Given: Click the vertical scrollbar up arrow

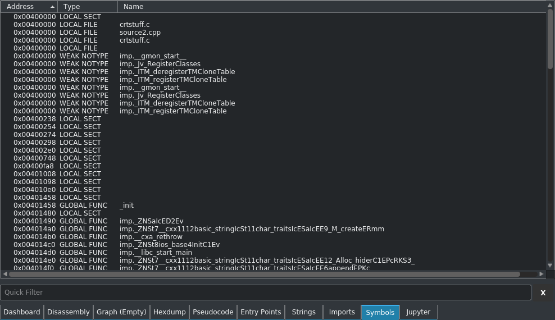Looking at the screenshot, I should (550, 5).
